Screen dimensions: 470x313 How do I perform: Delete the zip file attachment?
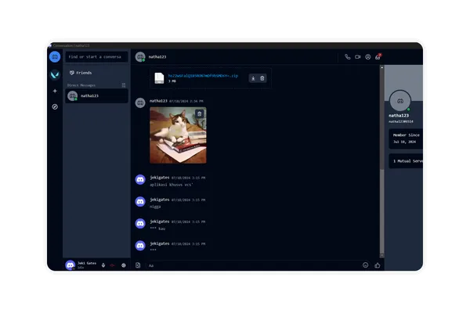262,78
